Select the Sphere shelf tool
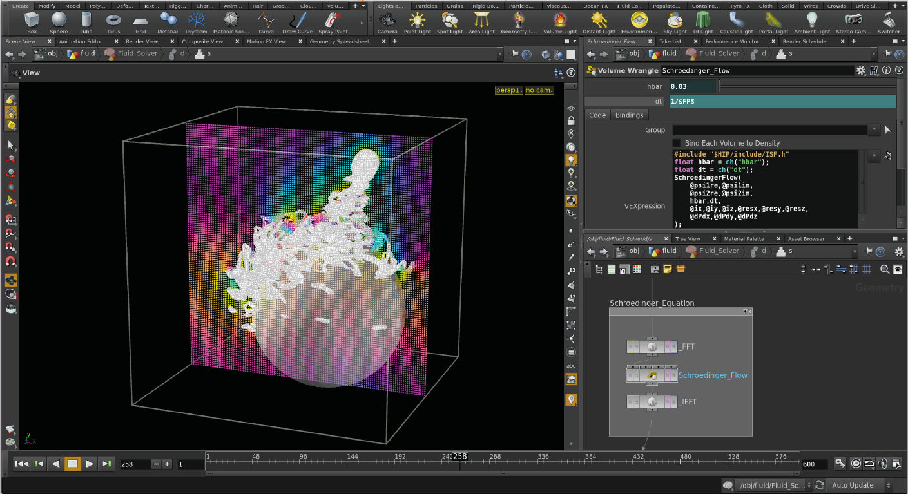 pyautogui.click(x=59, y=23)
